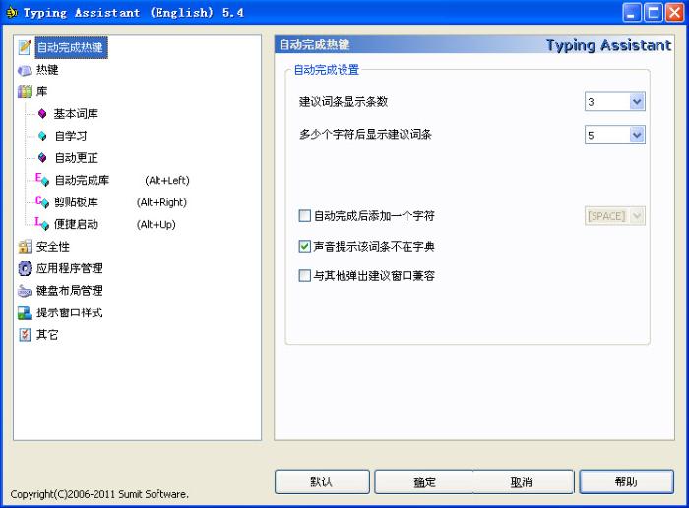The height and width of the screenshot is (508, 689).
Task: Maximize the Typing Assistant window
Action: pos(653,13)
